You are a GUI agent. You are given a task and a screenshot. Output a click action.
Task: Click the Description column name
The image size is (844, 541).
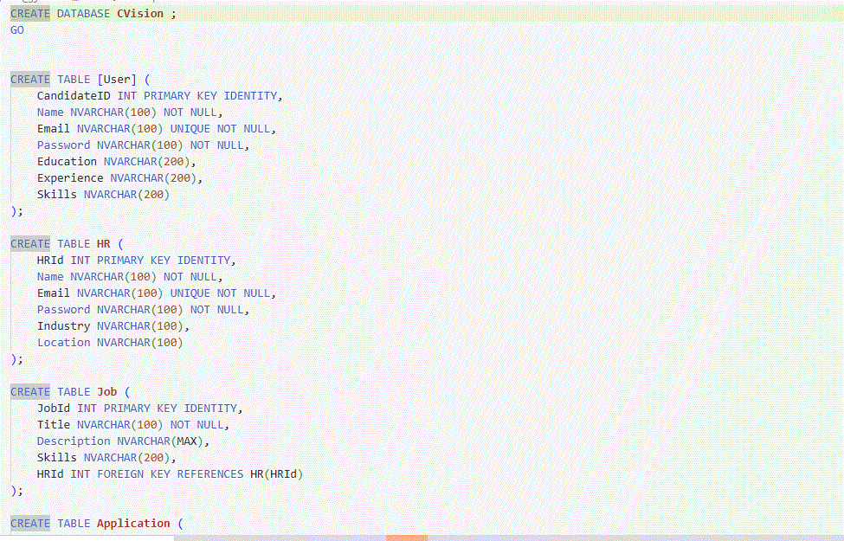[x=74, y=441]
